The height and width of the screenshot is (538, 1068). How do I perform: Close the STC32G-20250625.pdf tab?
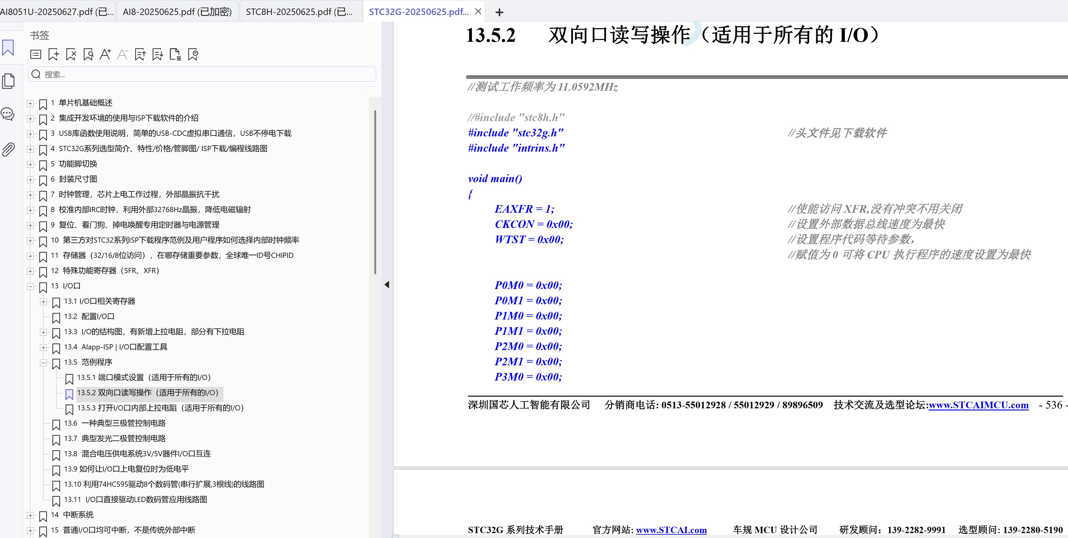click(478, 12)
